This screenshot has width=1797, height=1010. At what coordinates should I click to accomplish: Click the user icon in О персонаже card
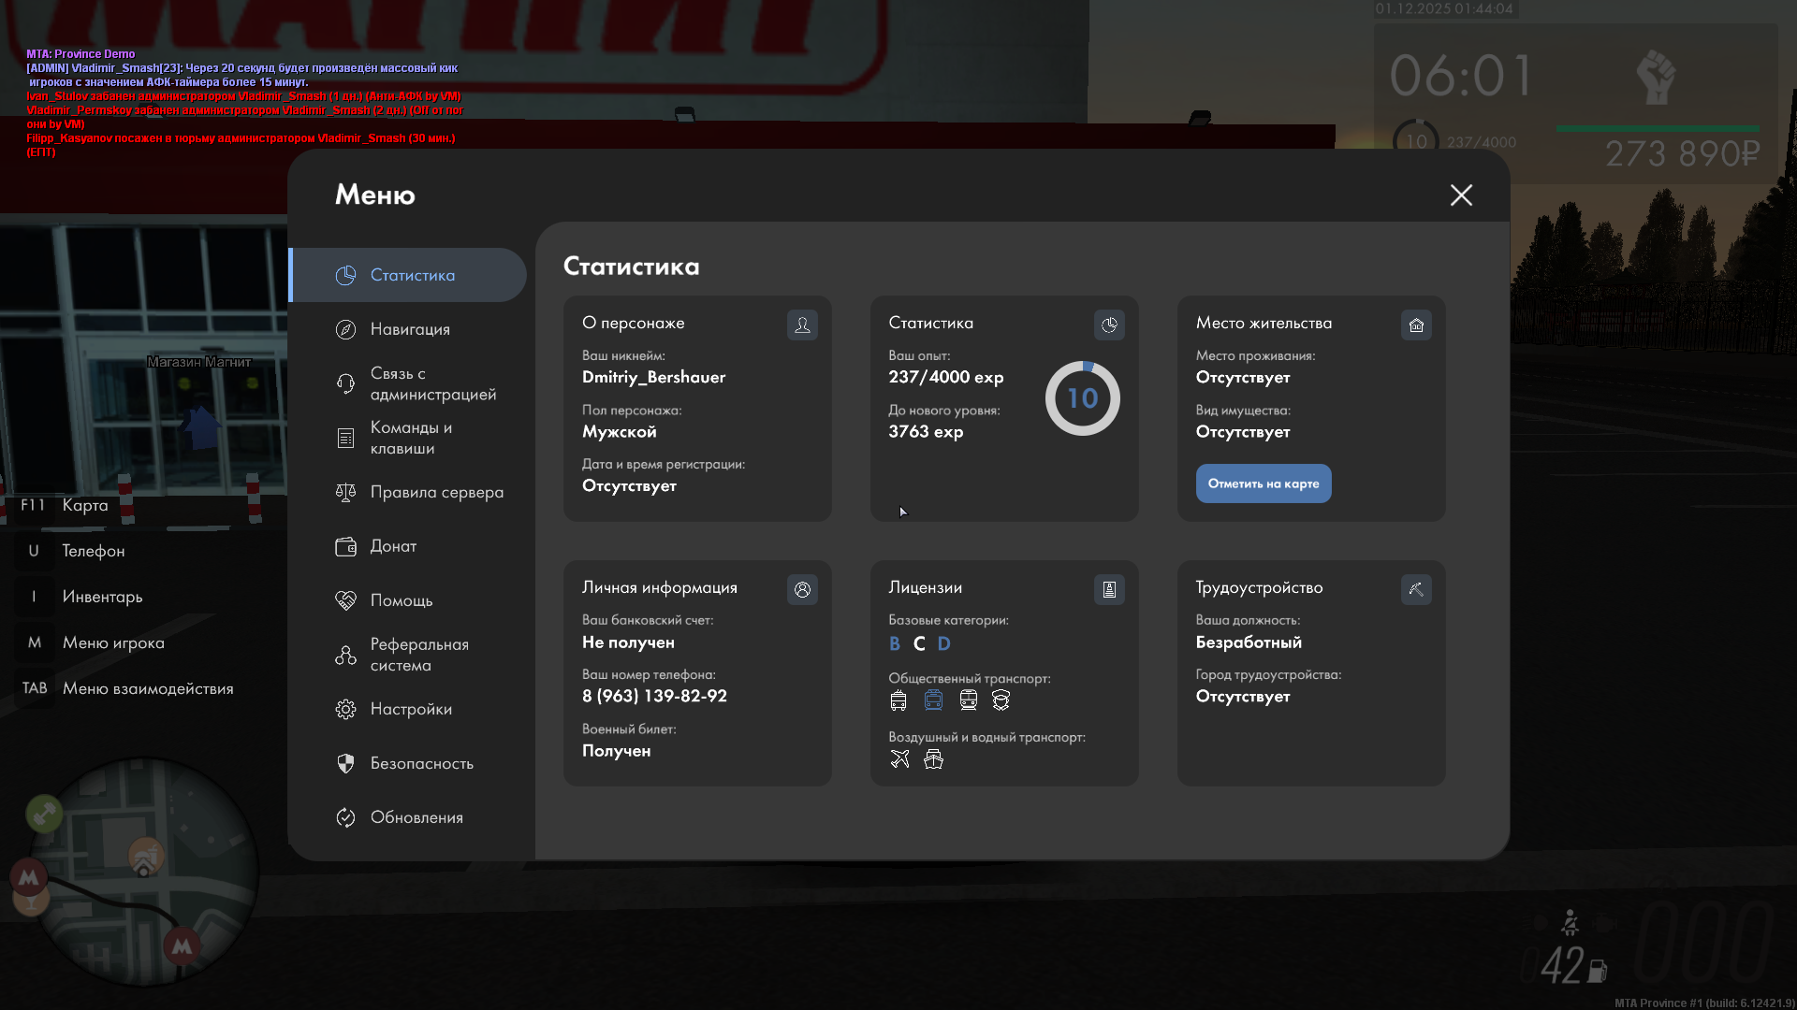pos(802,325)
